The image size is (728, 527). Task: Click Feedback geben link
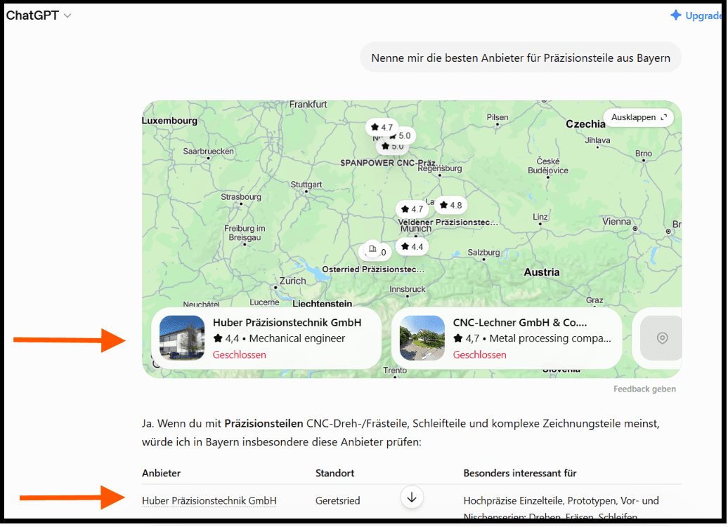coord(644,389)
